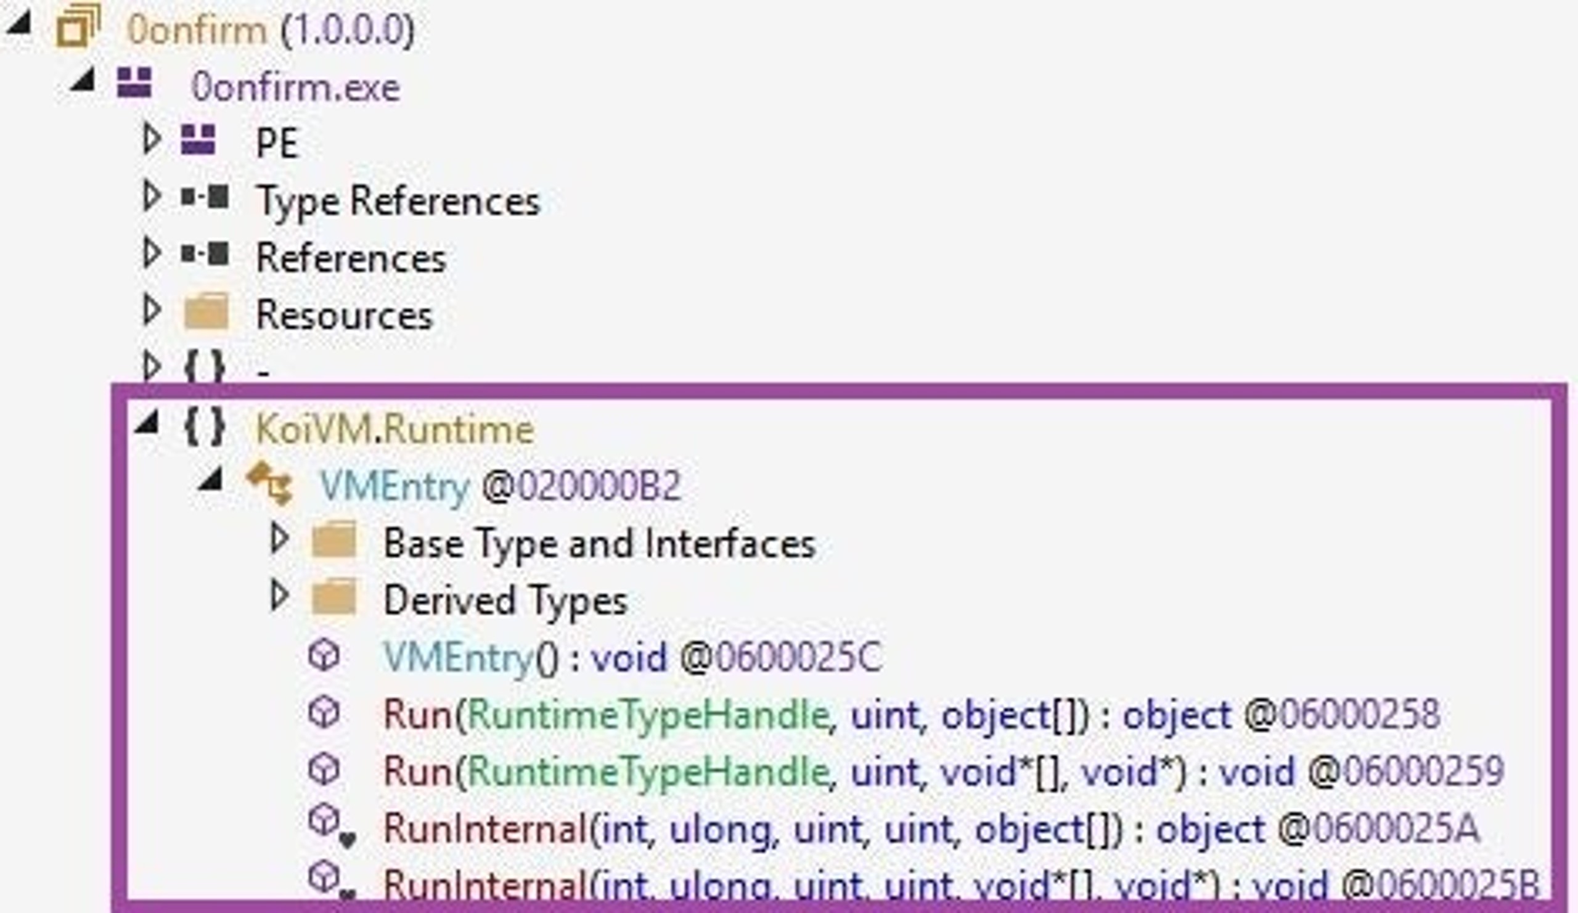Viewport: 1578px width, 913px height.
Task: Select Derived Types item
Action: click(505, 601)
